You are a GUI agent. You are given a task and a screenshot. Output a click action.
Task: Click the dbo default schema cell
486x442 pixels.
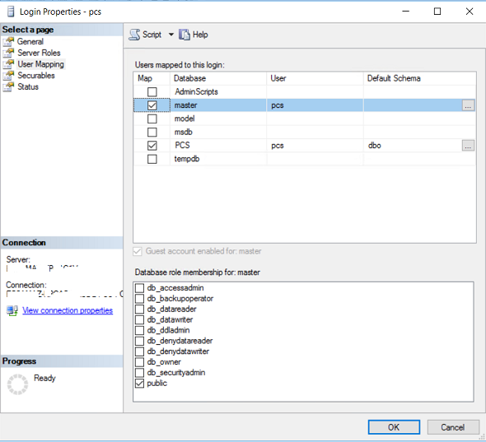point(412,146)
